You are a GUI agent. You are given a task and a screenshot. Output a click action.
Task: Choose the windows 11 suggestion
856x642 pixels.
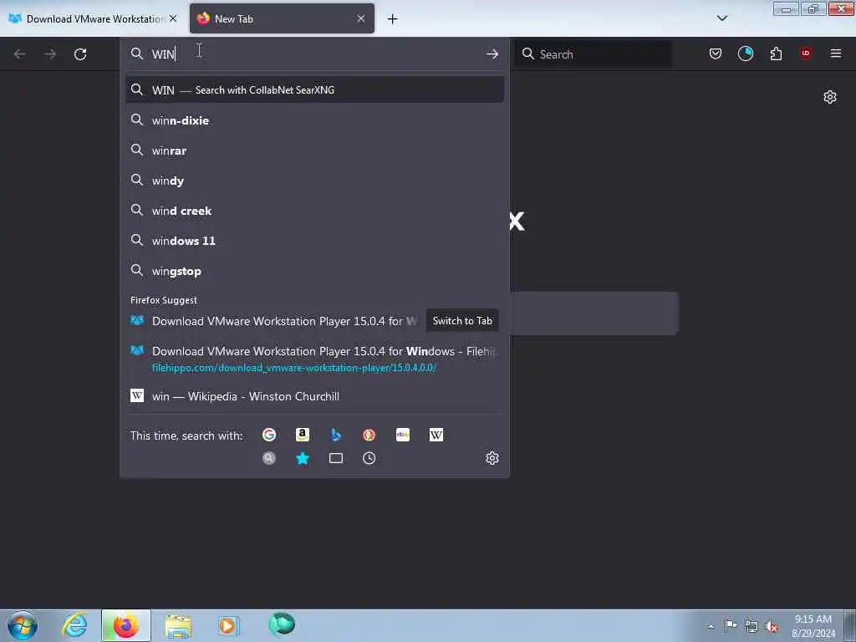pyautogui.click(x=314, y=240)
